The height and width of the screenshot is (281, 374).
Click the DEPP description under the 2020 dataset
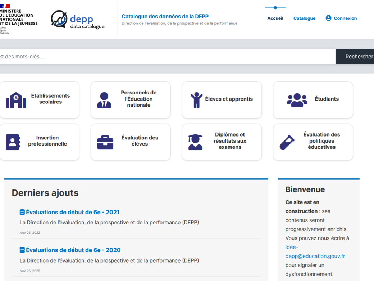click(x=109, y=261)
